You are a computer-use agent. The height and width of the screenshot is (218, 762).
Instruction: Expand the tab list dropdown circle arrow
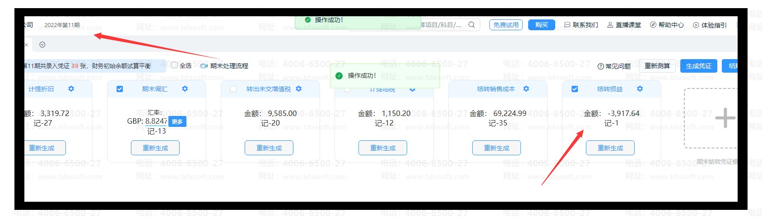point(42,45)
